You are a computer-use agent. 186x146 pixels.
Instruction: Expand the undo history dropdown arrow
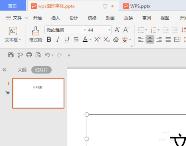pyautogui.click(x=52, y=55)
